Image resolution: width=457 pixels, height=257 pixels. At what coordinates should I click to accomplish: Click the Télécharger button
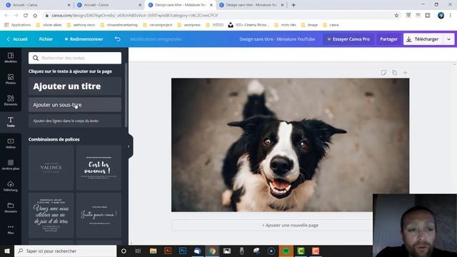click(423, 39)
